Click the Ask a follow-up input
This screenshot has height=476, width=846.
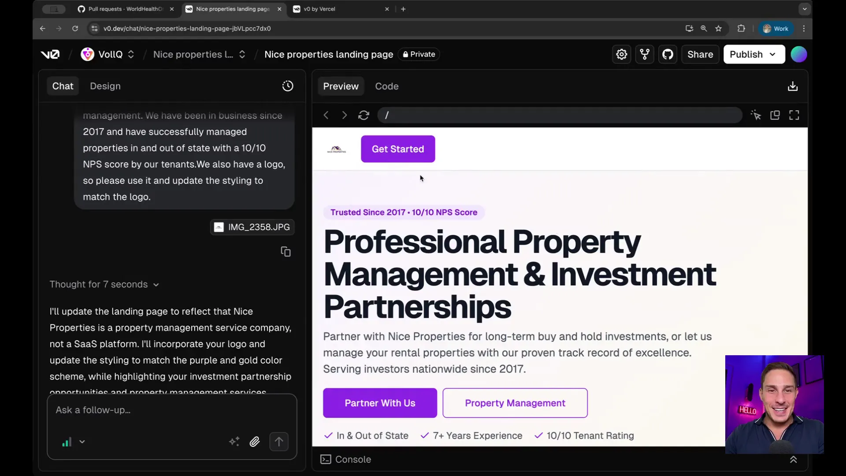[x=172, y=410]
